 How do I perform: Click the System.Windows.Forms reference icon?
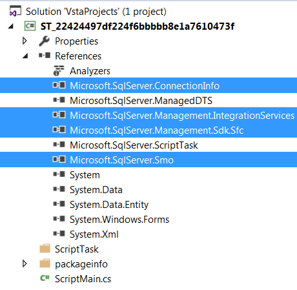click(59, 219)
